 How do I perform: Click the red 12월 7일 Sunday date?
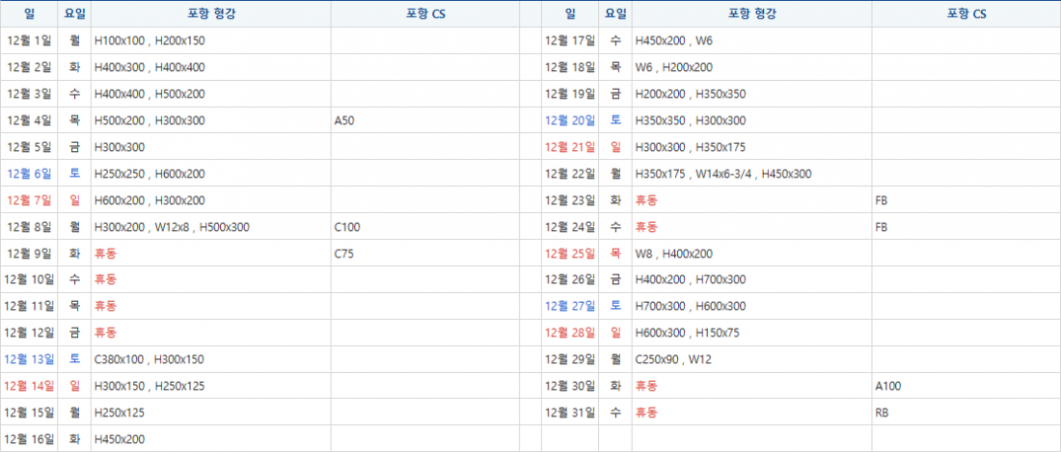point(30,200)
